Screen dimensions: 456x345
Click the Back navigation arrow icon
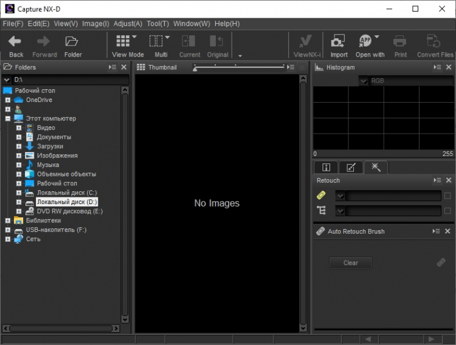click(15, 42)
